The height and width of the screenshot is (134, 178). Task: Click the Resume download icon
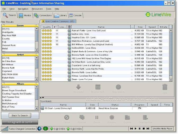pos(82,117)
